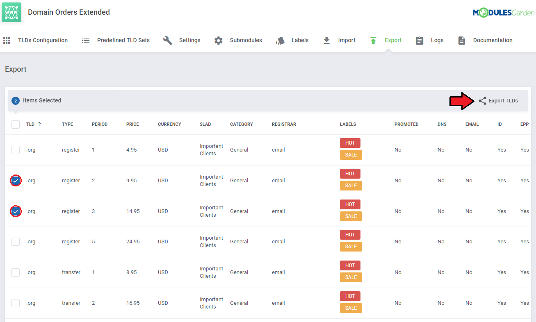Image resolution: width=536 pixels, height=322 pixels.
Task: Click the 2 Items Selected counter badge
Action: 16,101
